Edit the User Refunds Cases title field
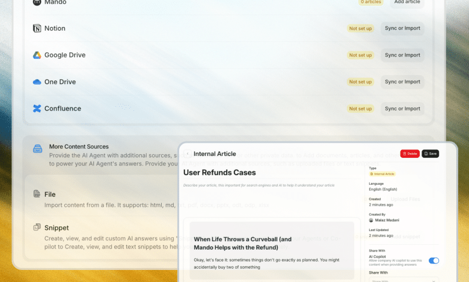The height and width of the screenshot is (282, 469). pyautogui.click(x=219, y=173)
